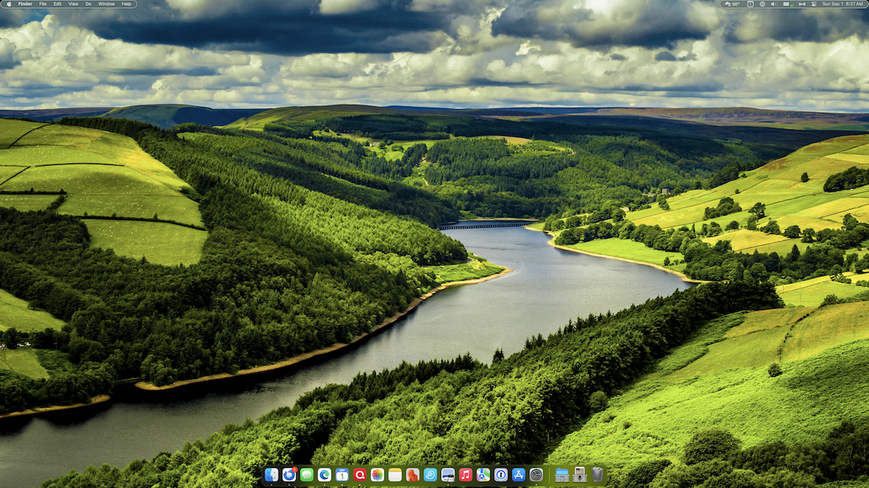The width and height of the screenshot is (869, 488).
Task: Toggle Control Center in the menu bar
Action: click(814, 4)
